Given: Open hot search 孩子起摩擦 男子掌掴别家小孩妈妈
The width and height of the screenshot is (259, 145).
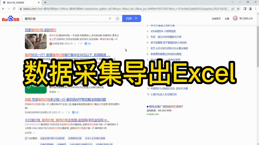Looking at the screenshot, I should coord(169,43).
